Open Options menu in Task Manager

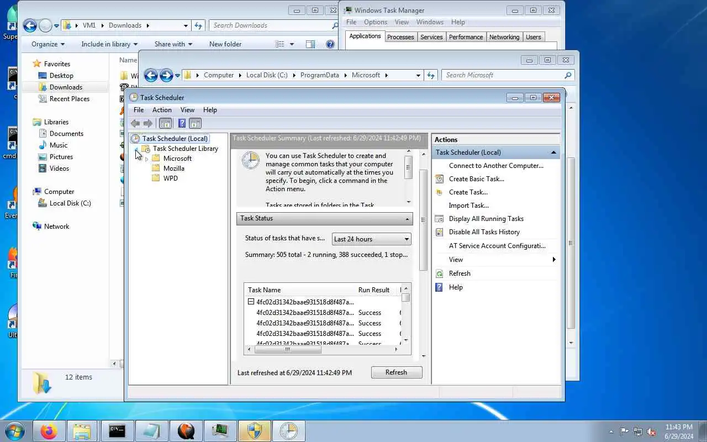click(x=376, y=22)
